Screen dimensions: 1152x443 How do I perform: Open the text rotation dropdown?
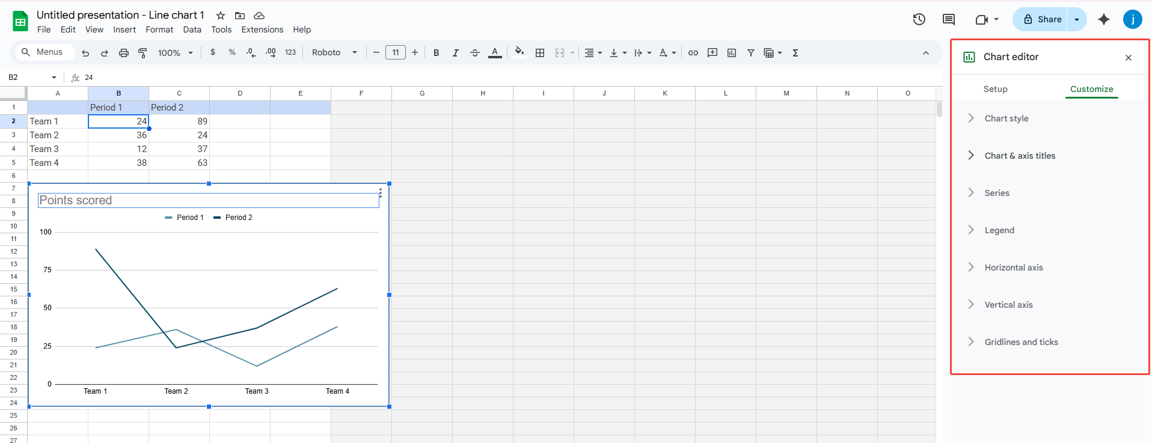[x=667, y=53]
